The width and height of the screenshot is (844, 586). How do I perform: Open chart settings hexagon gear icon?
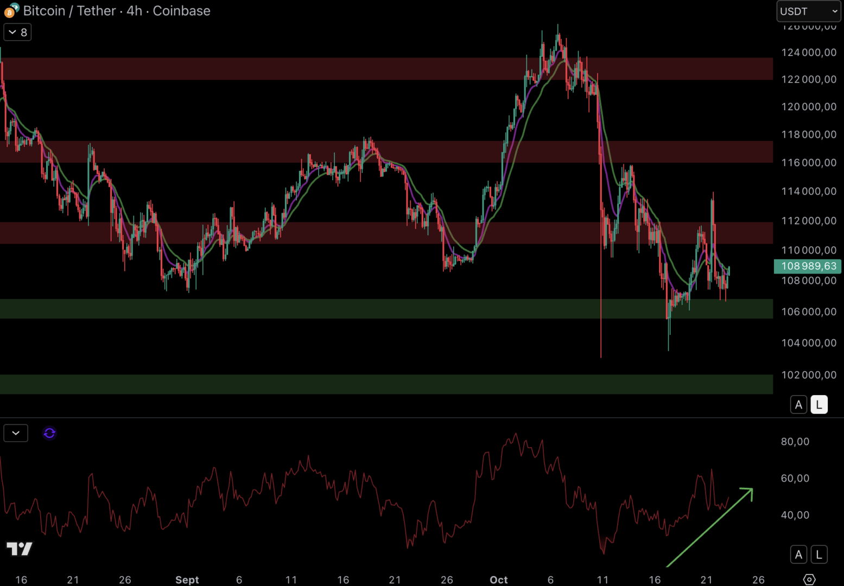click(809, 579)
